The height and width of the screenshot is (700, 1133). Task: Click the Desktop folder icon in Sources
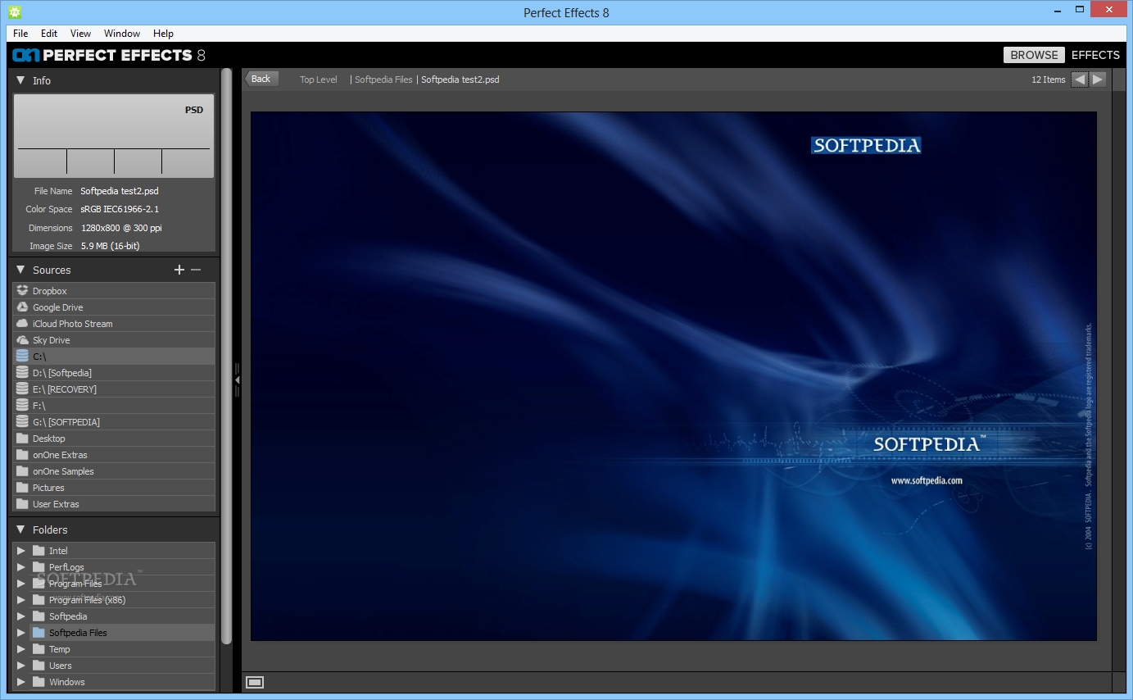(22, 439)
